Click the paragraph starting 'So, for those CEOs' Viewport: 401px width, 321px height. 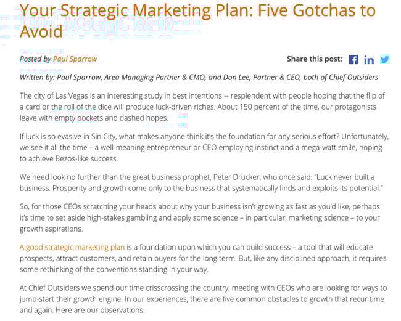click(204, 217)
